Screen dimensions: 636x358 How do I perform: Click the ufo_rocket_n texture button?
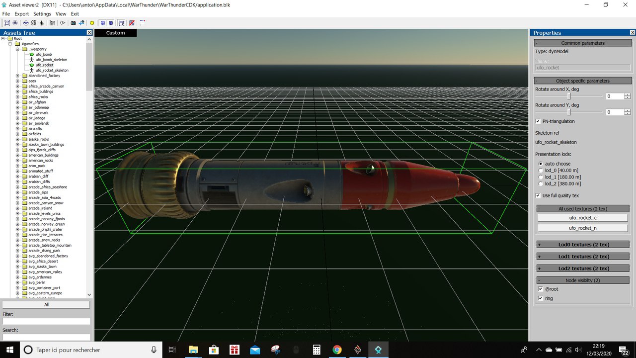coord(583,228)
